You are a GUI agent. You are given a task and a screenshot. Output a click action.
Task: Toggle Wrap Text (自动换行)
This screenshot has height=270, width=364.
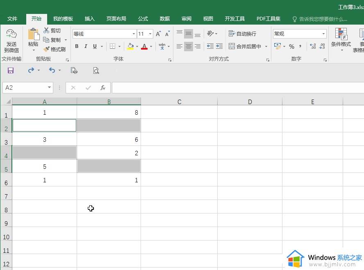[x=242, y=34]
